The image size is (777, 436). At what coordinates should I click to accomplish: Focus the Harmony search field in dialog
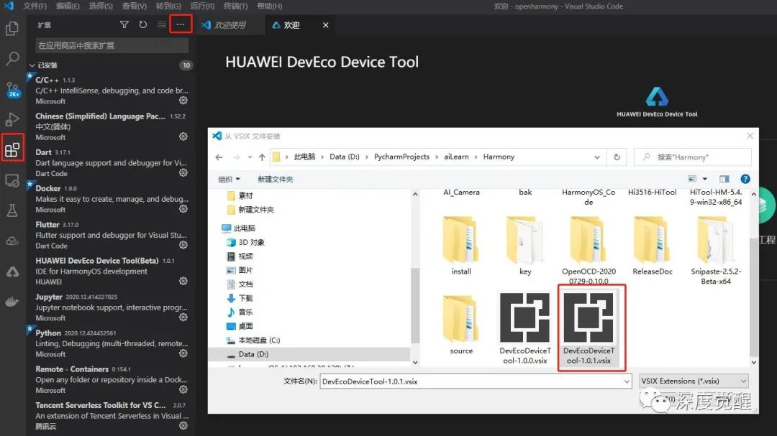point(693,157)
